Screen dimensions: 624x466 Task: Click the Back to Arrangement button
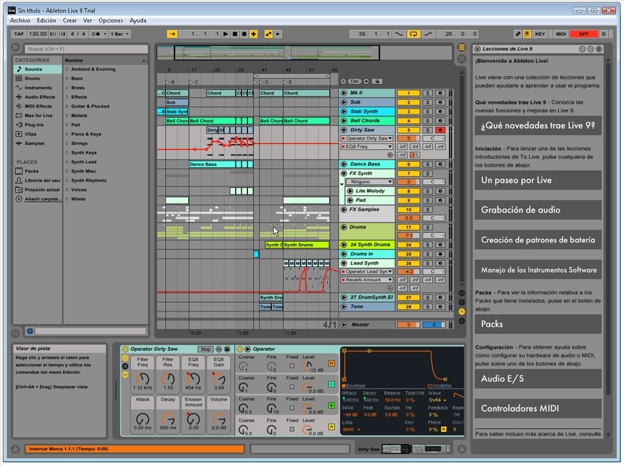(278, 34)
